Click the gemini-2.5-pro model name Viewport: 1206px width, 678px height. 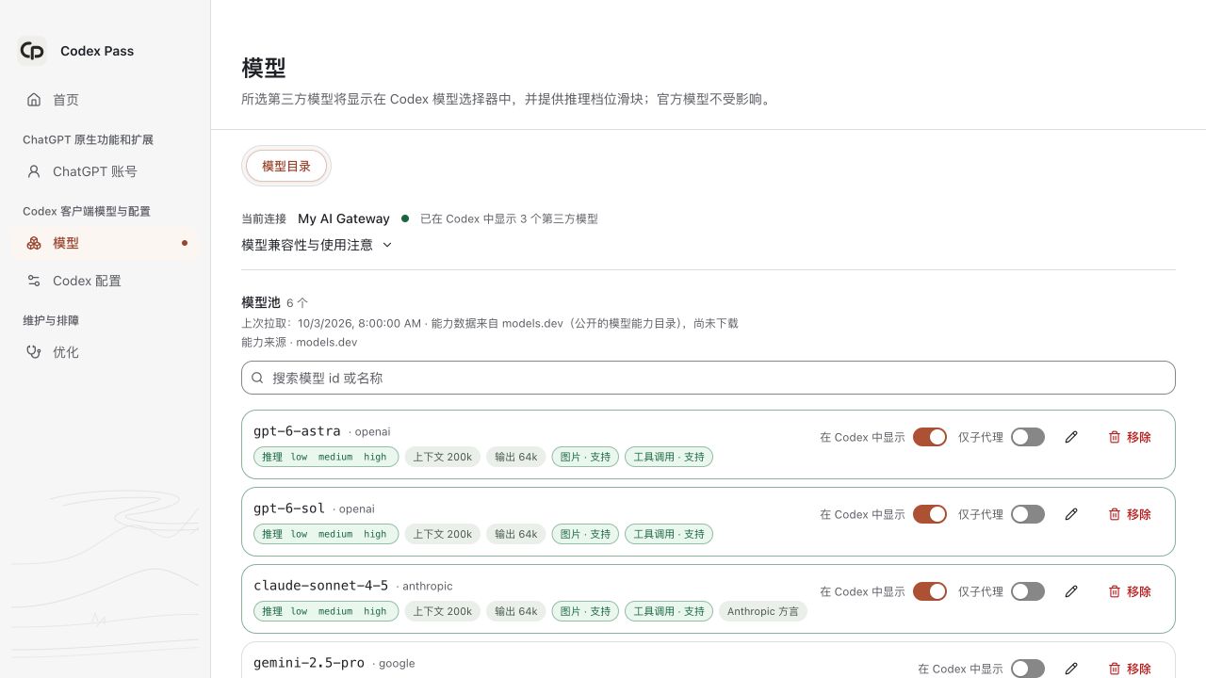pyautogui.click(x=309, y=663)
